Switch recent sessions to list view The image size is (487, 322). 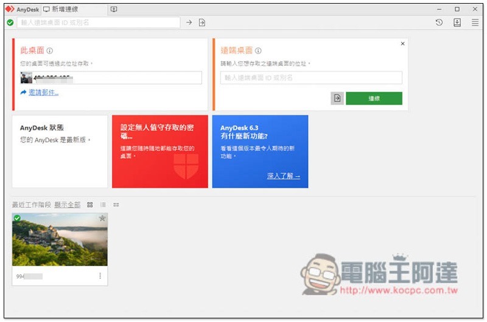click(103, 205)
